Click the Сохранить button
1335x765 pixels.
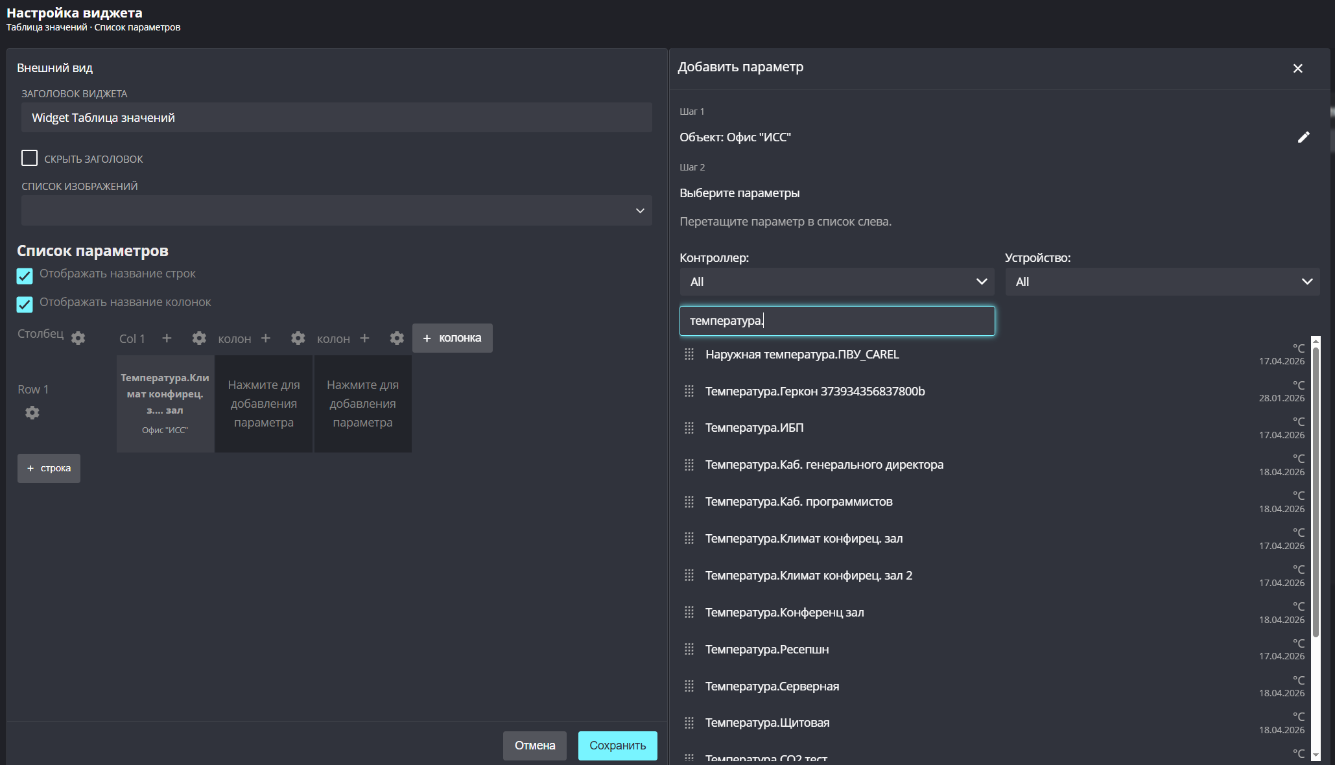617,746
